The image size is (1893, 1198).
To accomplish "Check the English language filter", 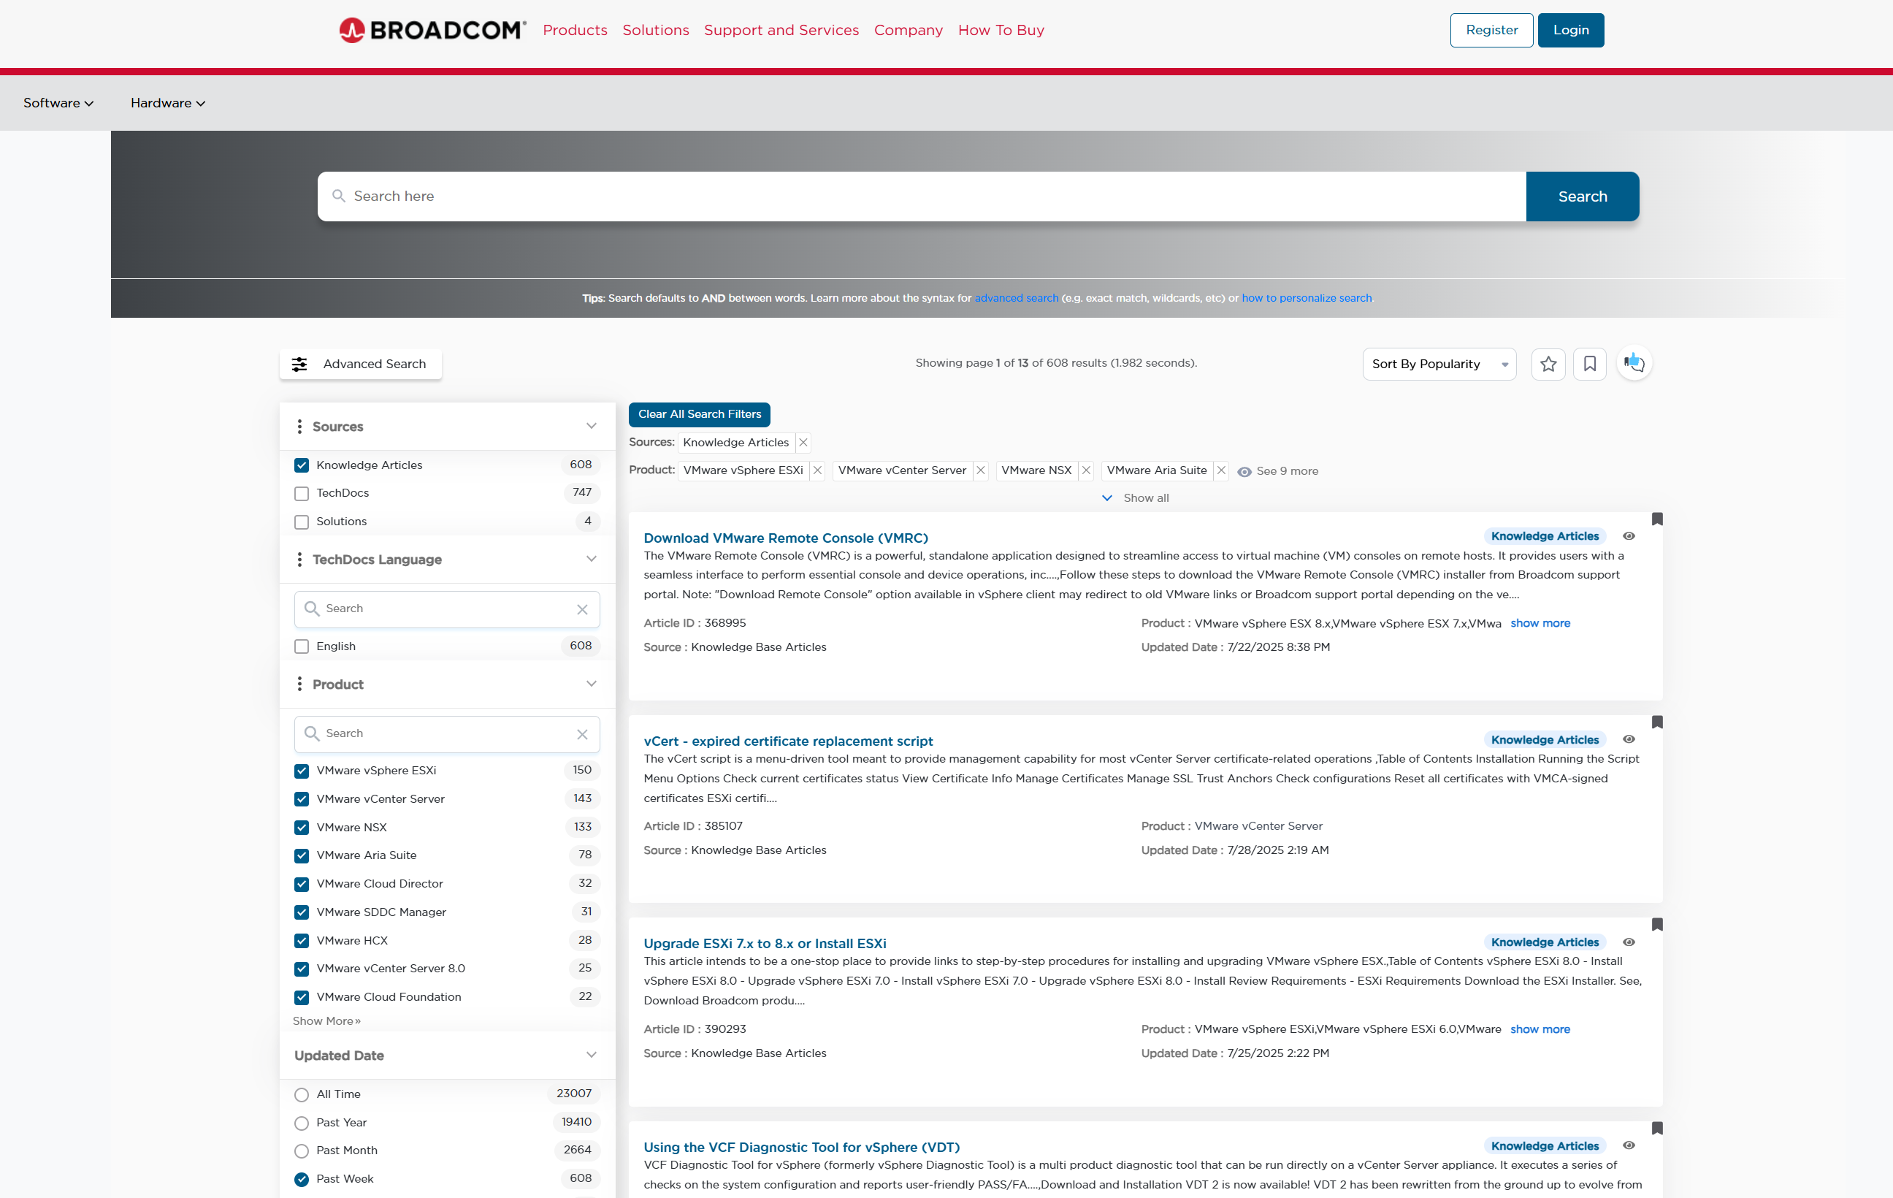I will click(301, 646).
